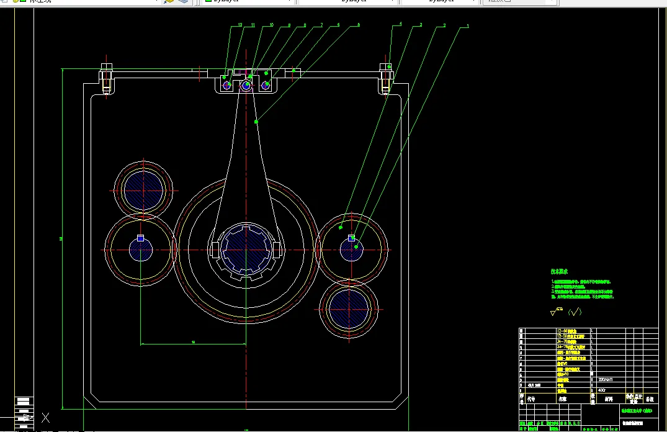This screenshot has height=432, width=667.
Task: Select the blue keyway square on the left gear
Action: tap(140, 238)
